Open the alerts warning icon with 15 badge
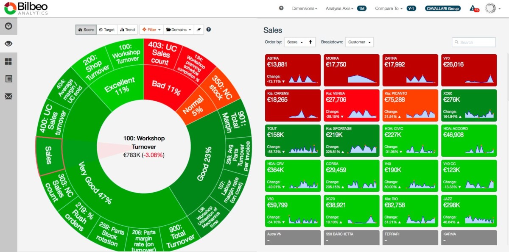The height and width of the screenshot is (252, 509). (x=474, y=8)
